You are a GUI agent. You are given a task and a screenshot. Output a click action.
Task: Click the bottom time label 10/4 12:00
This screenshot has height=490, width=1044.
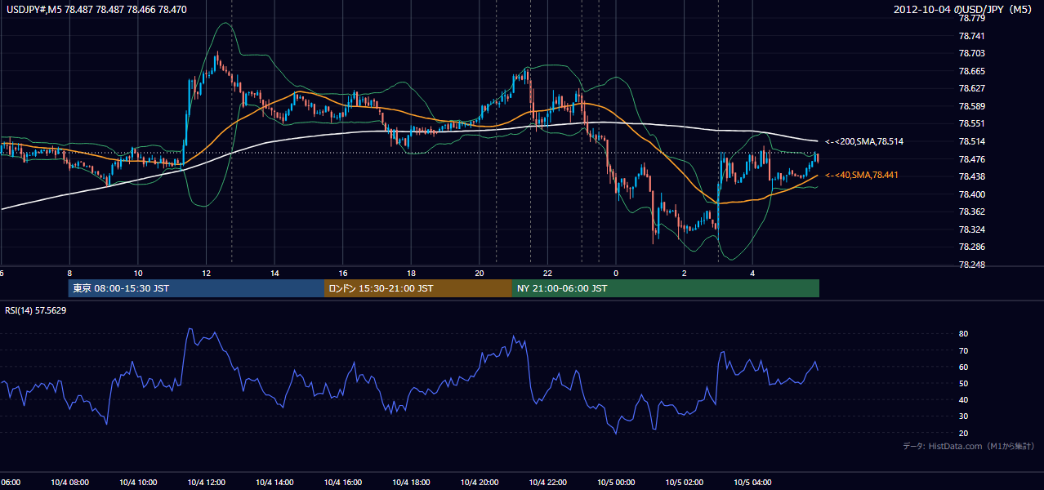206,483
